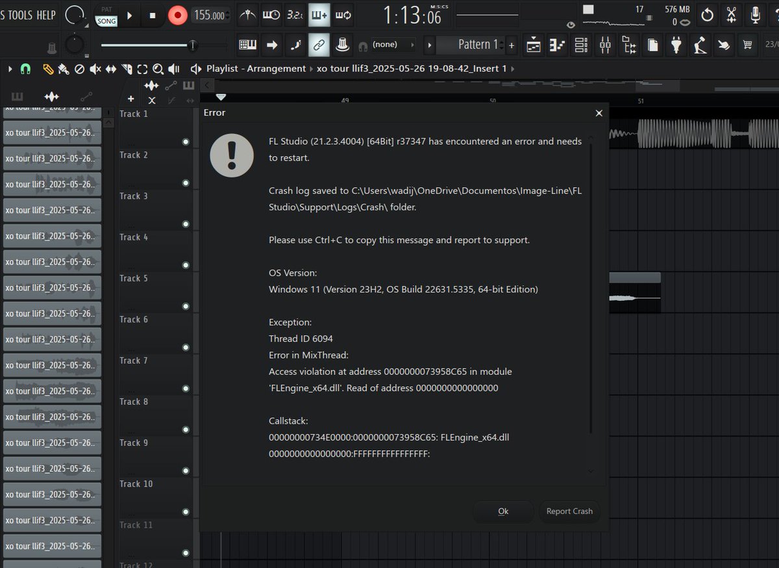Click the Error dialog vertical scrollbar
Screen dimensions: 779x568
(x=591, y=289)
